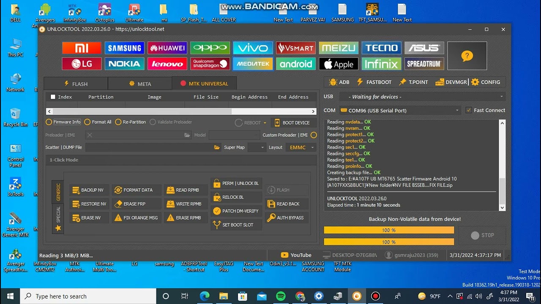Open the Vsmart brand logo
Viewport: 541px width, 304px height.
[295, 48]
